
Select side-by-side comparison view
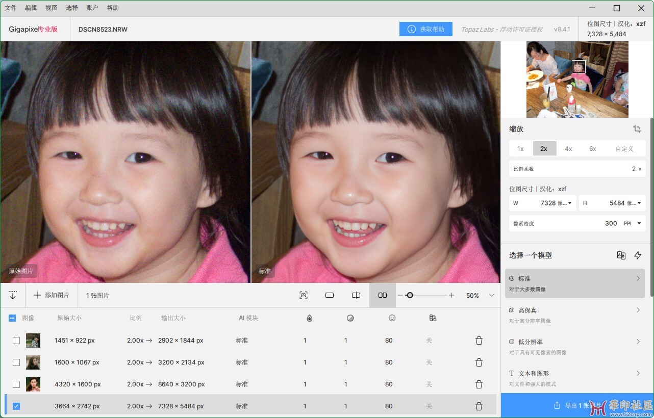(x=383, y=295)
